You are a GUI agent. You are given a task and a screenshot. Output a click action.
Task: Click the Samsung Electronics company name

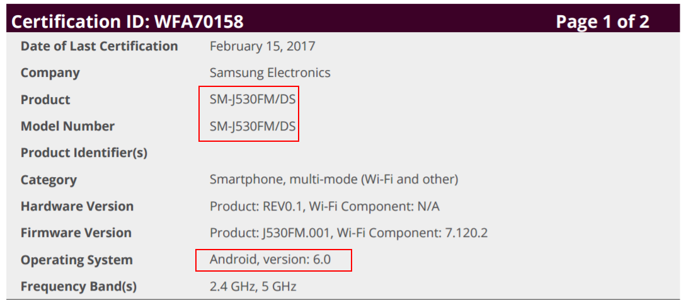(x=270, y=72)
